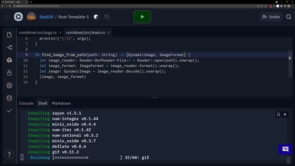
Task: Click the 'Compiling rayon v1.5.1' shell line
Action: 54,113
